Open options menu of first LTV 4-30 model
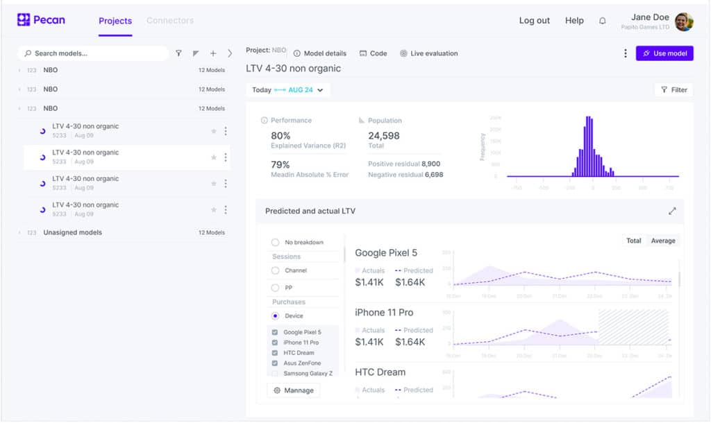Viewport: 711px width, 423px height. coord(226,131)
